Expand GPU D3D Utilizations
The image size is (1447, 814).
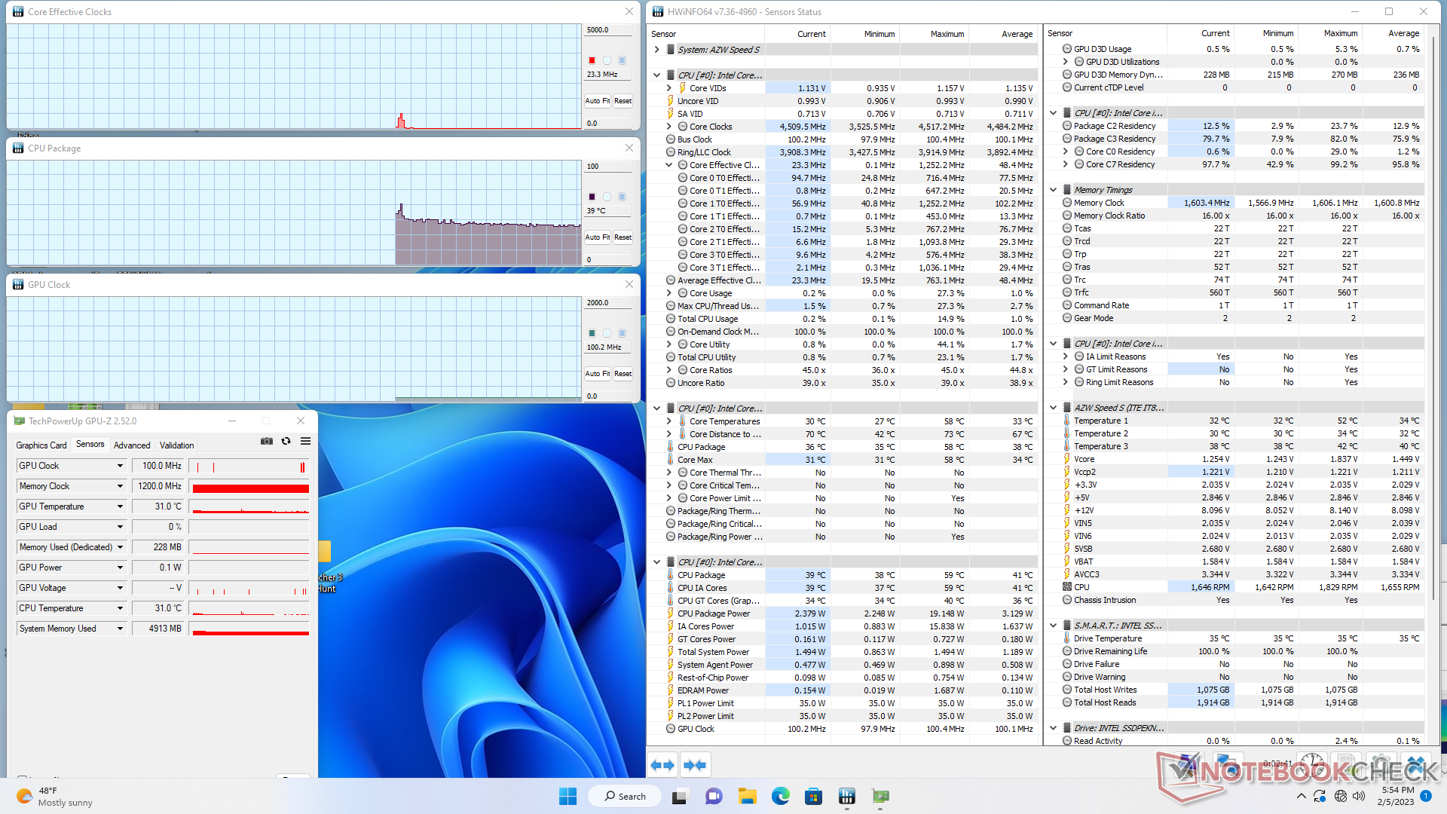[1066, 62]
